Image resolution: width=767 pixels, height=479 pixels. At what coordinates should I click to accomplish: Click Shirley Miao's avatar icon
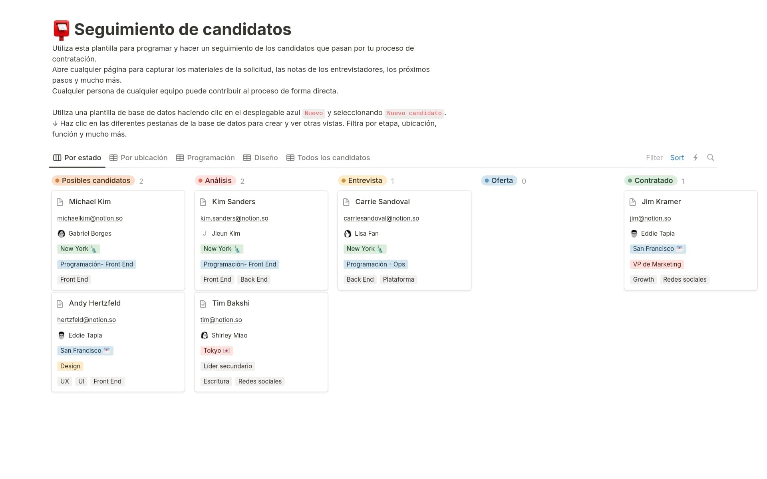205,336
